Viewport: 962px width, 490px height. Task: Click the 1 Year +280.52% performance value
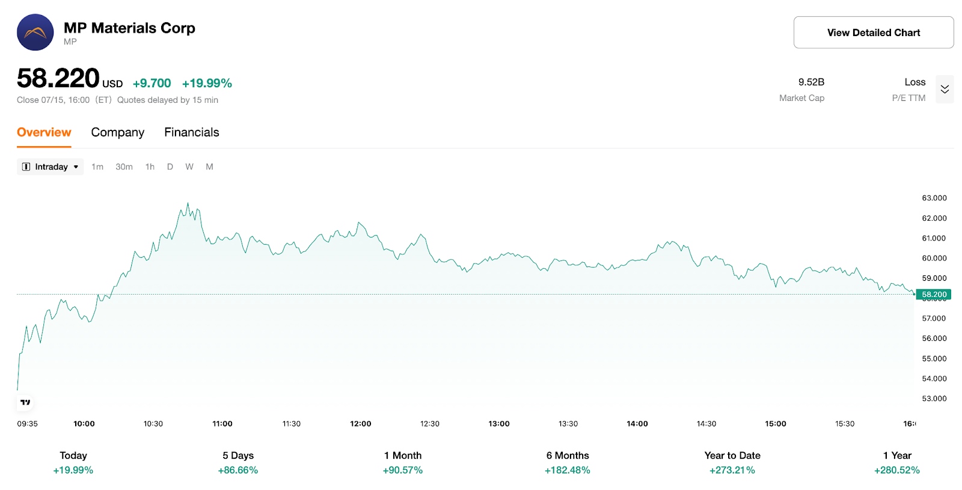coord(897,470)
